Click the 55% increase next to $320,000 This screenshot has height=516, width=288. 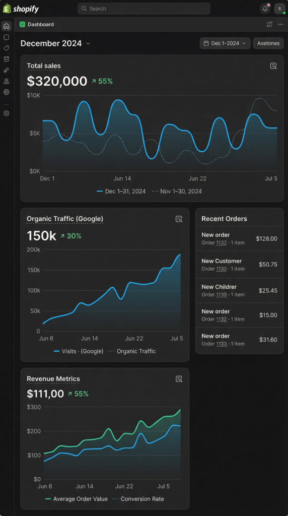(102, 81)
